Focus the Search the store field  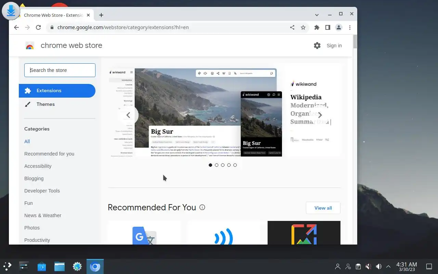click(x=60, y=70)
